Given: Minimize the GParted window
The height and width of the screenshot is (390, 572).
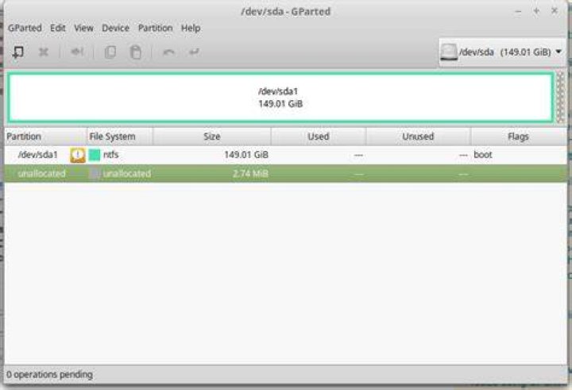Looking at the screenshot, I should tap(518, 11).
